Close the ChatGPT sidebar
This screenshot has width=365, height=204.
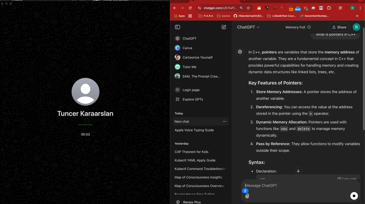pos(177,27)
